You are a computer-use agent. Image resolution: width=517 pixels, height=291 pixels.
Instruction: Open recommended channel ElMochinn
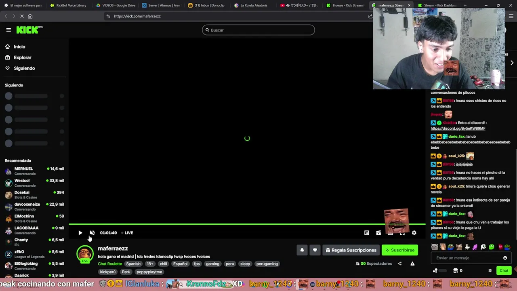[34, 218]
